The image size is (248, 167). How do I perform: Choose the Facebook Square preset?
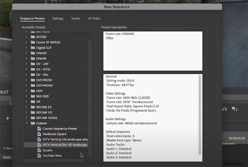[55, 134]
